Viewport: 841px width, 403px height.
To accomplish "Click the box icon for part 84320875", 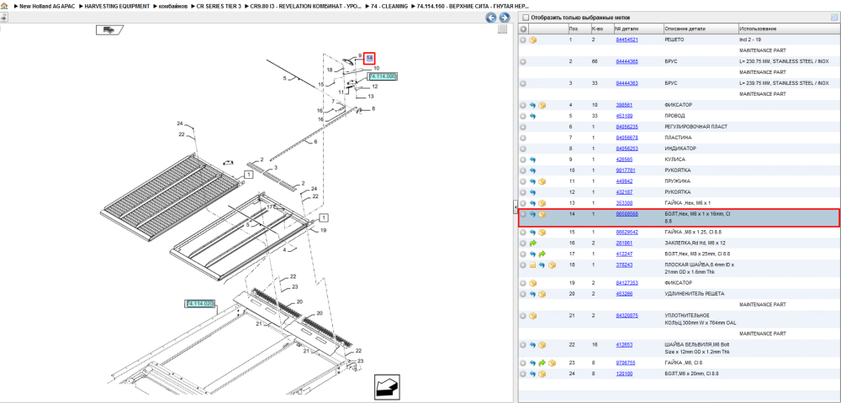I will pyautogui.click(x=532, y=316).
